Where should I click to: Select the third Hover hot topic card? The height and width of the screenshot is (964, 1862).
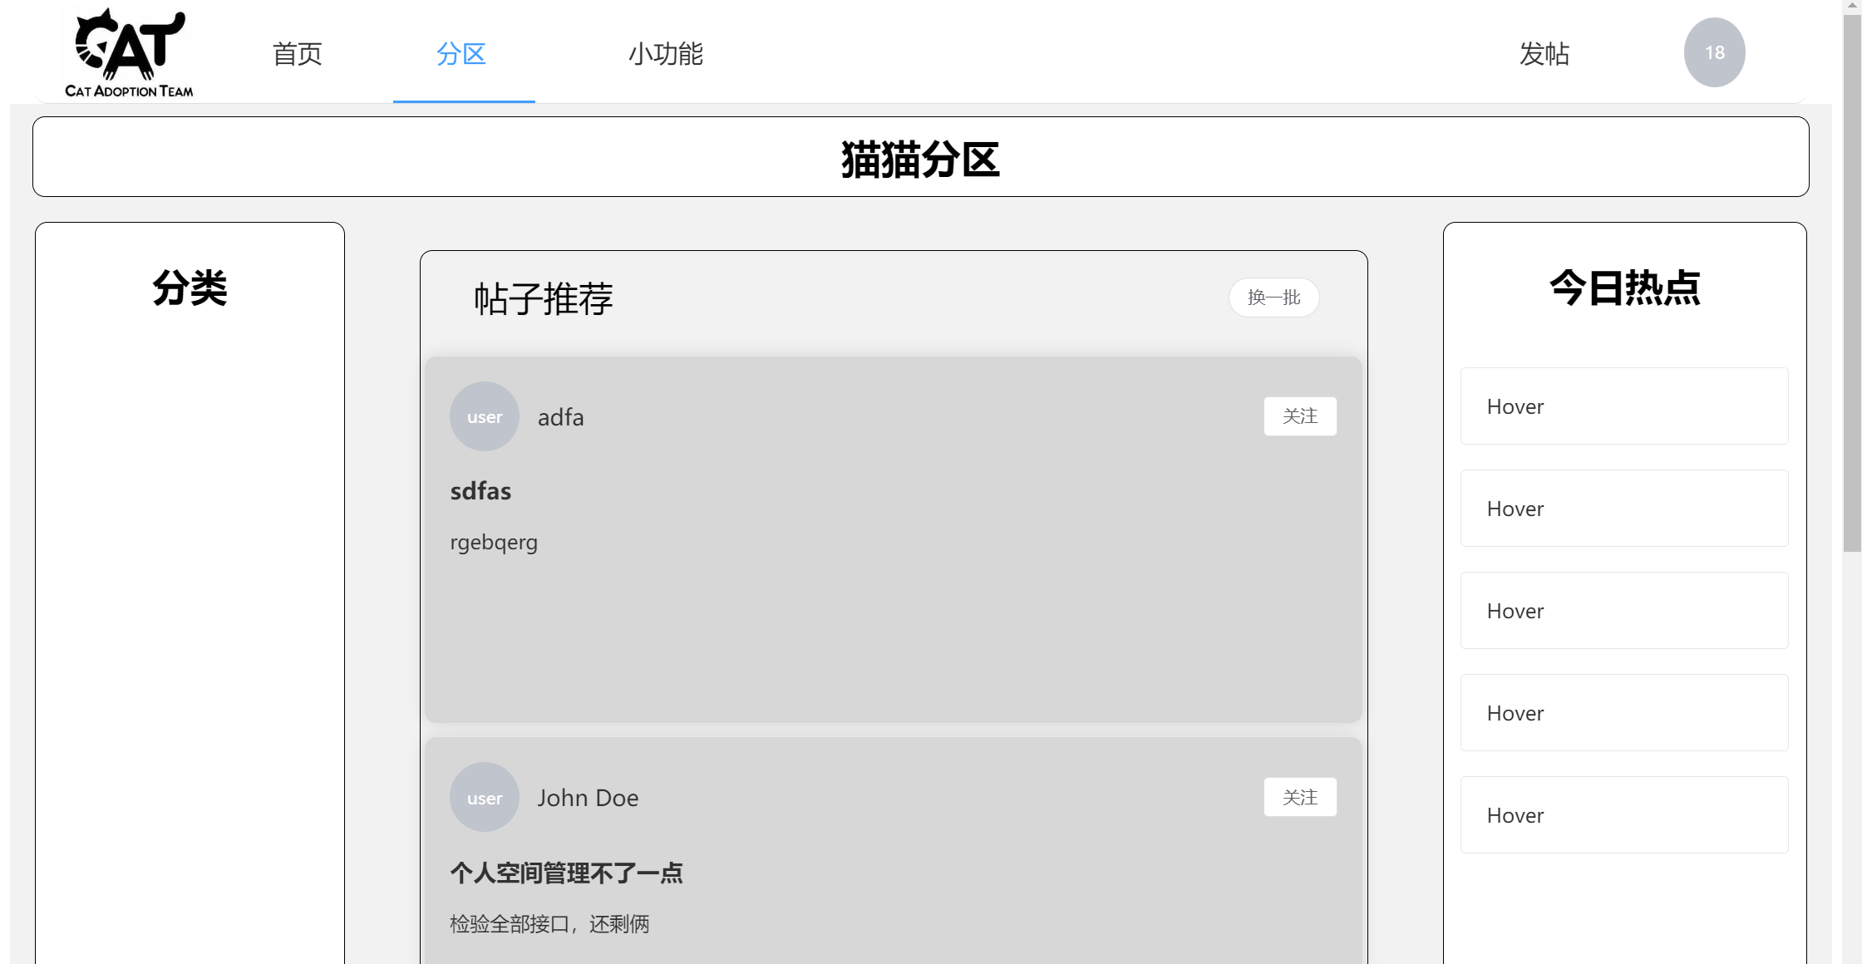click(x=1623, y=611)
